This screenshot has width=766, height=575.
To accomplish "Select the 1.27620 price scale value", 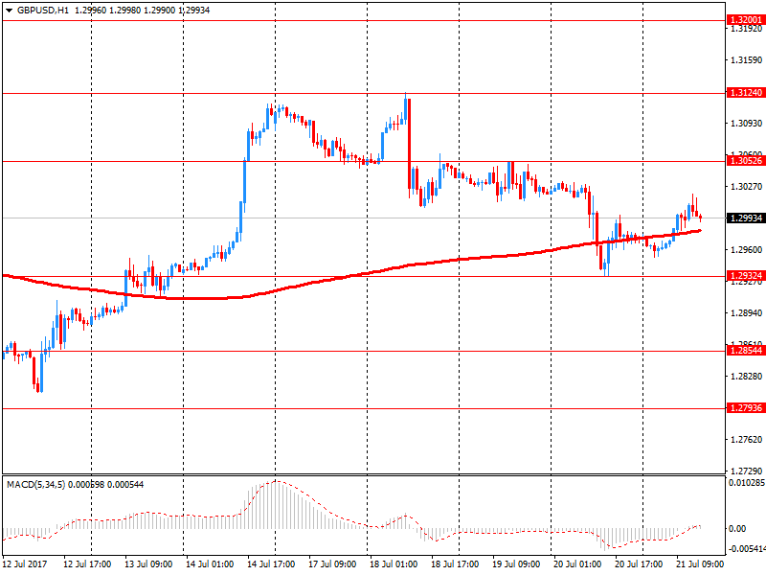I will 747,440.
